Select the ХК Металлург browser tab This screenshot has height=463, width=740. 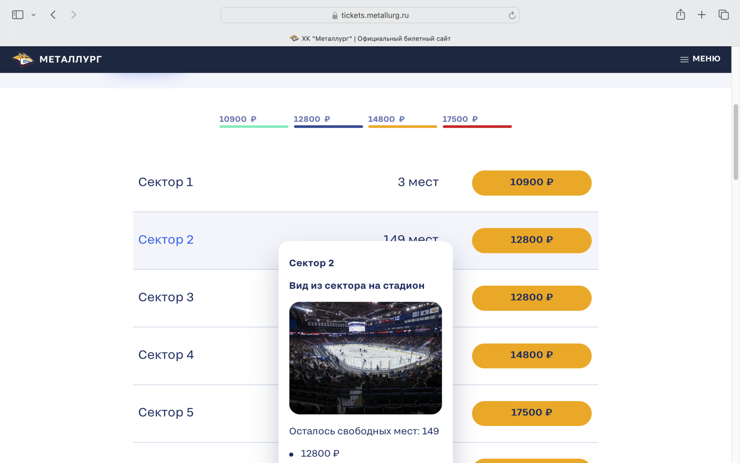[370, 39]
